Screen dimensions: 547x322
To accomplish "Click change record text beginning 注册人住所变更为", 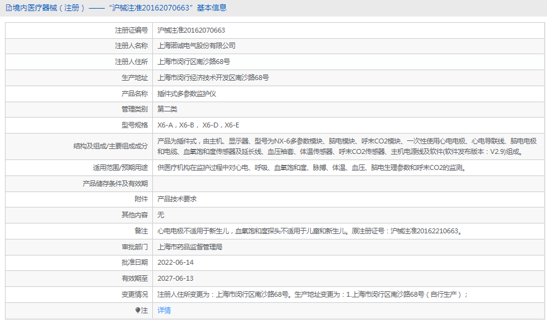I will pyautogui.click(x=313, y=294).
